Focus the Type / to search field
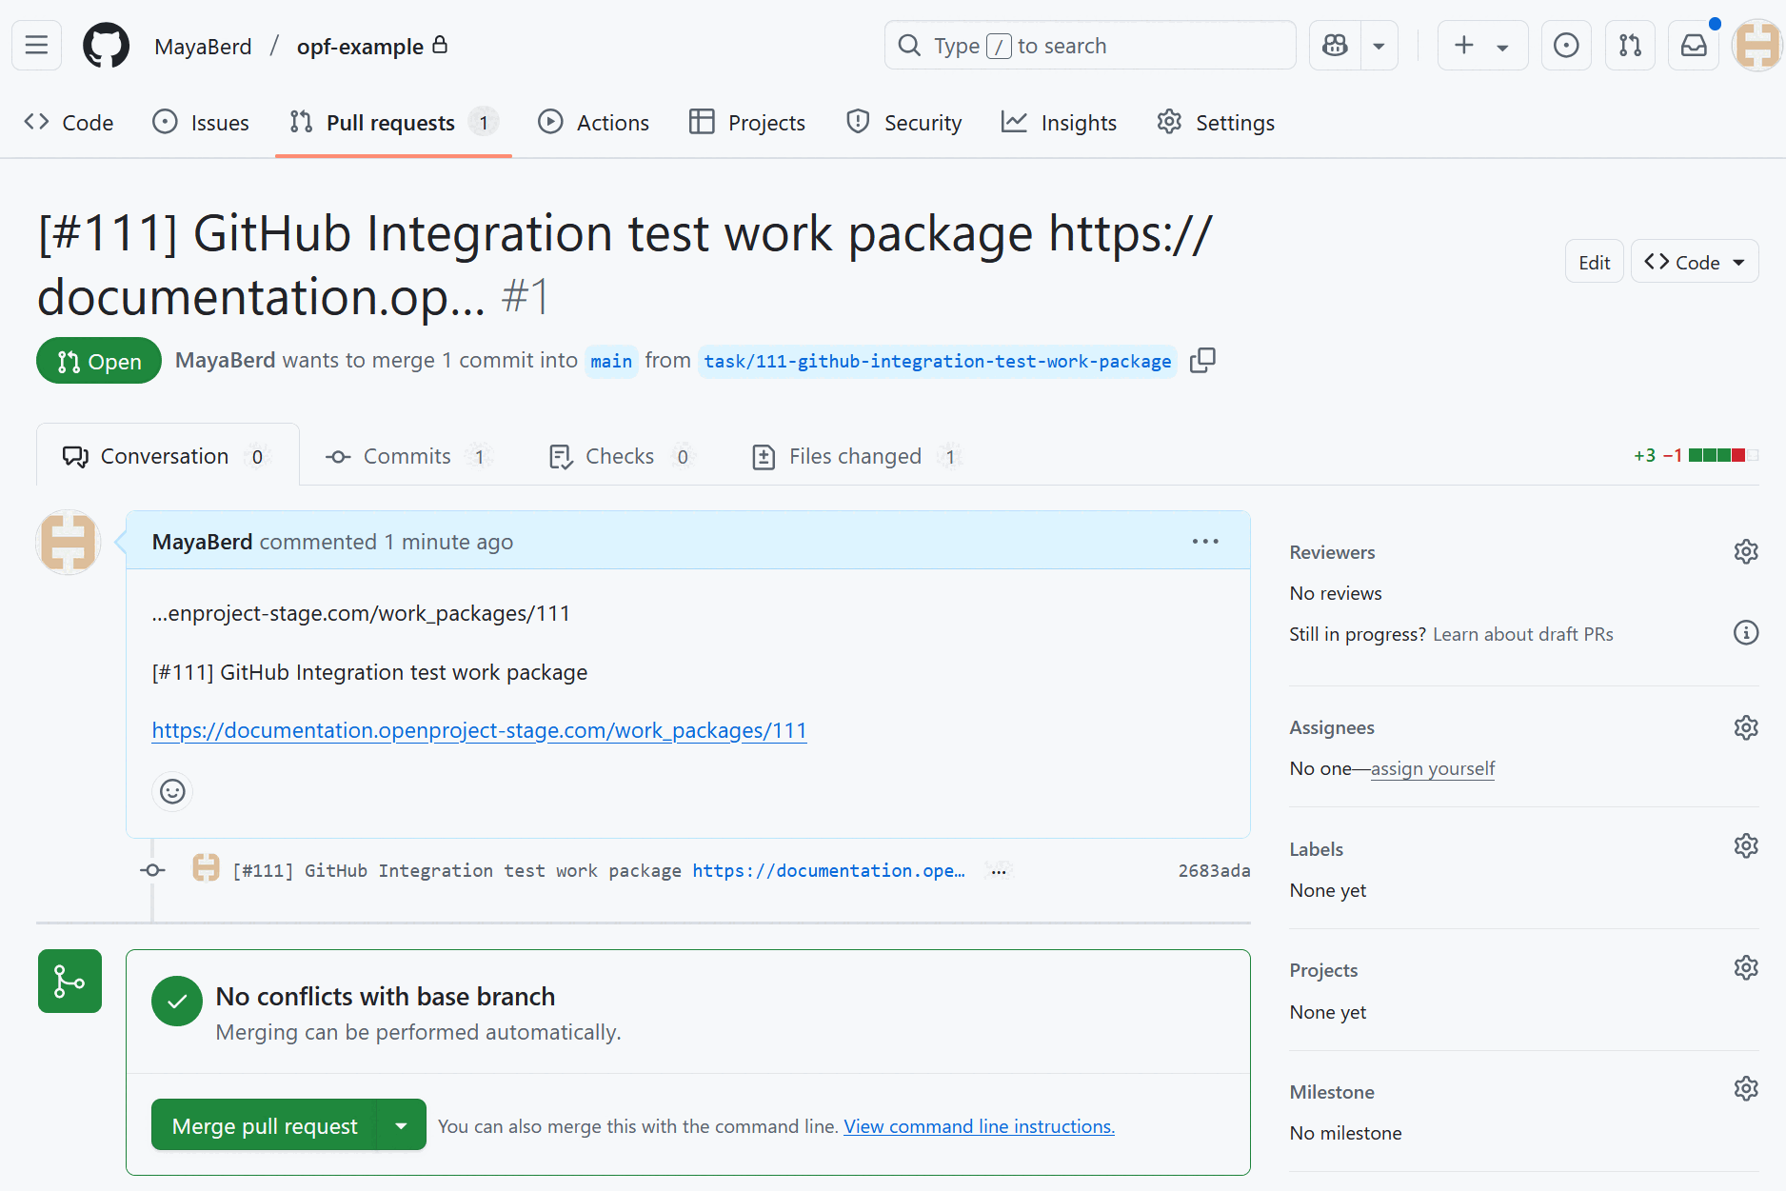Screen dimensions: 1786x1191 point(1089,45)
